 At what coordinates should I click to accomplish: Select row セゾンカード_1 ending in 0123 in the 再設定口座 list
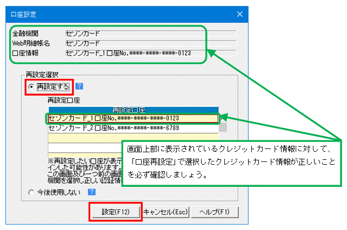tap(133, 118)
